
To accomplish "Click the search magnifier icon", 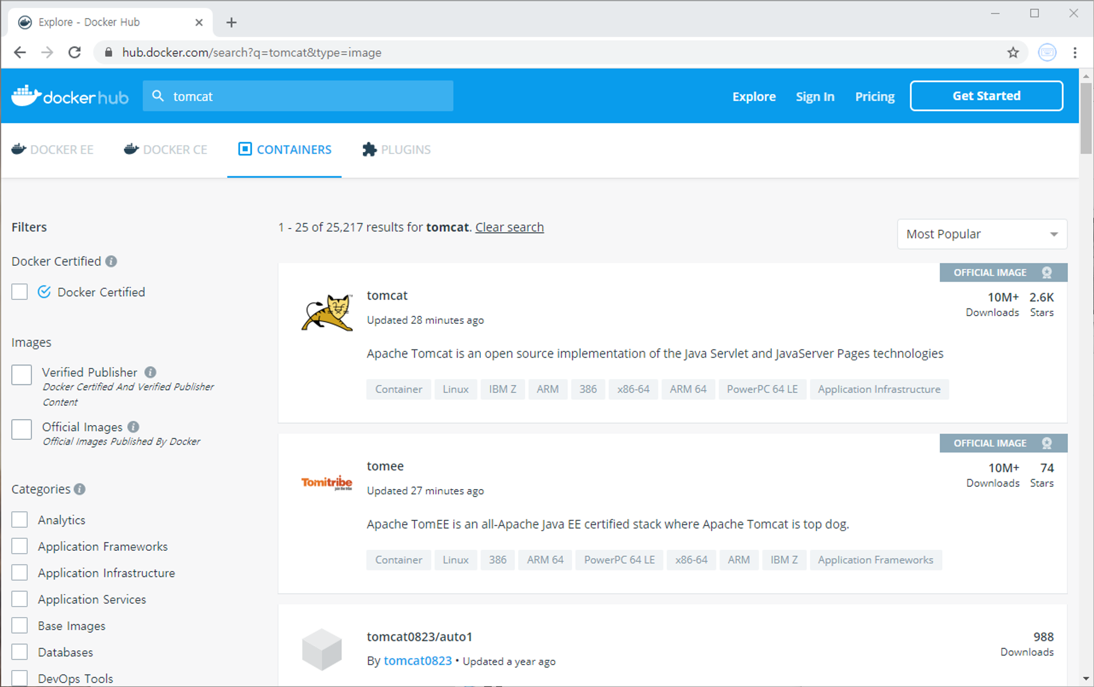I will coord(158,96).
